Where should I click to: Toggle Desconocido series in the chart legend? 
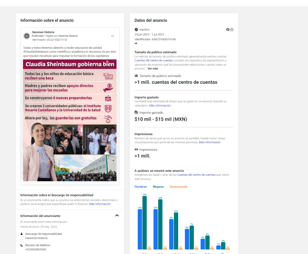pos(179,187)
